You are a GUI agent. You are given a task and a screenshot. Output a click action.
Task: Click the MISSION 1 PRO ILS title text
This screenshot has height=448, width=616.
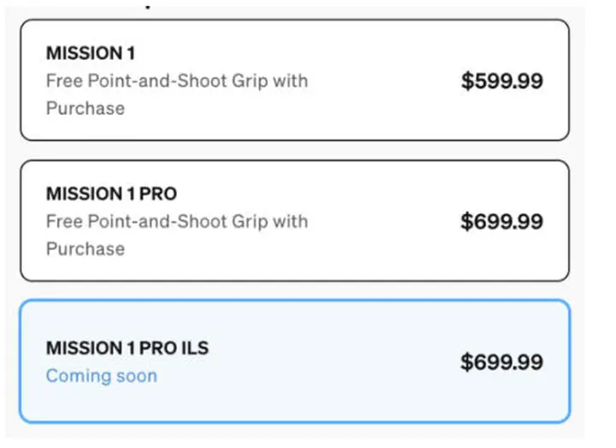pos(127,348)
